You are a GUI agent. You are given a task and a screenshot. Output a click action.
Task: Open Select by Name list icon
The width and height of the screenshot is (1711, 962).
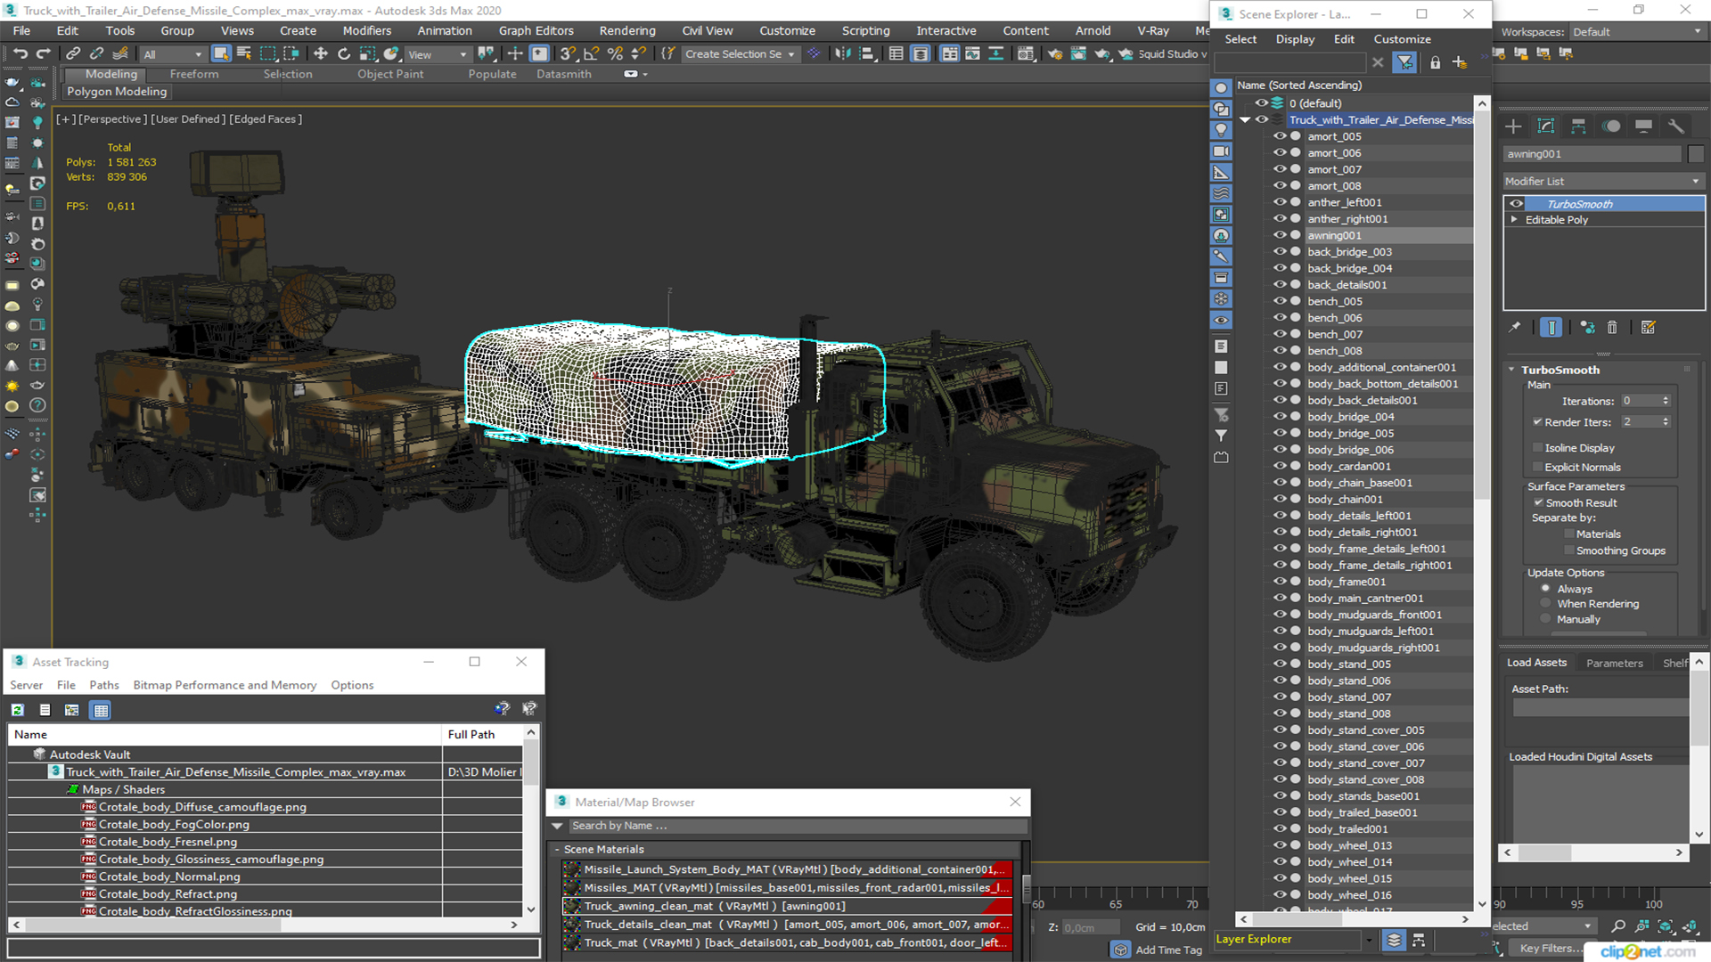[244, 54]
